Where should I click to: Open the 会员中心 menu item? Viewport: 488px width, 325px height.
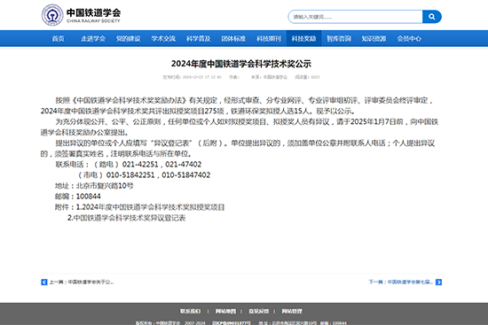(409, 39)
